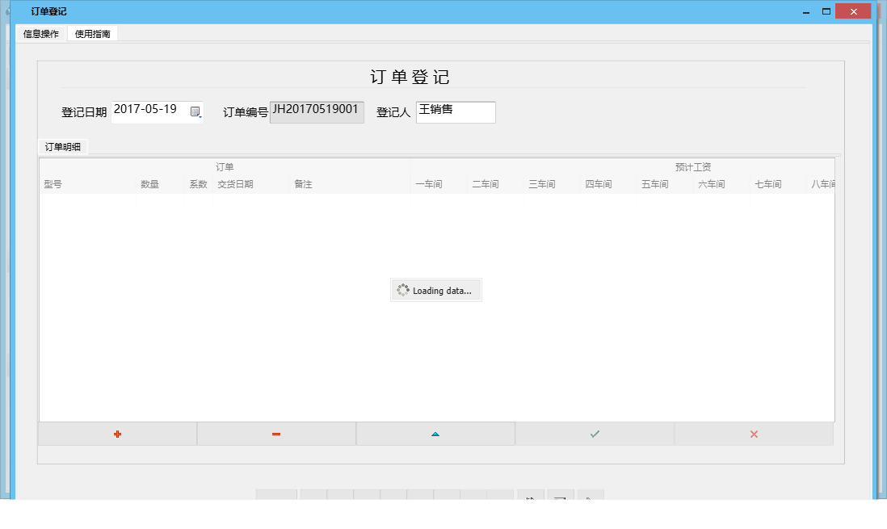Open the 订单明细 tab
The width and height of the screenshot is (887, 529).
(x=62, y=145)
